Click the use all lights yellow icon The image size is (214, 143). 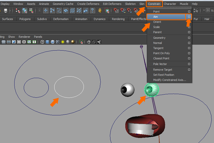pyautogui.click(x=63, y=42)
